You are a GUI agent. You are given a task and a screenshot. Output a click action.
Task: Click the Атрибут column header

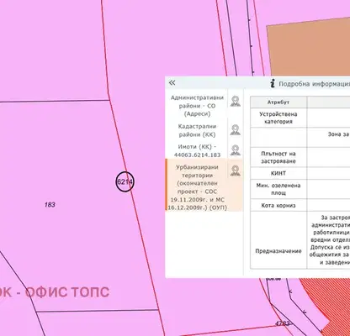pos(278,102)
